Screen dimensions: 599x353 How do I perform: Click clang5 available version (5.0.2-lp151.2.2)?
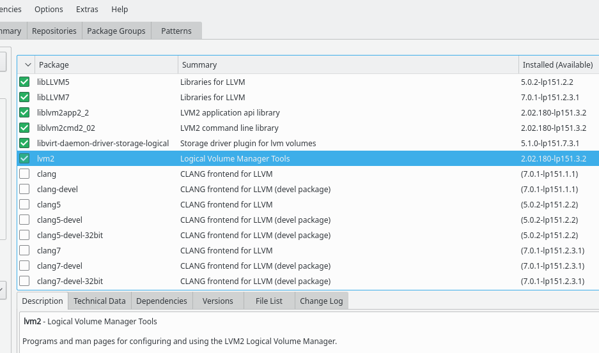click(549, 204)
